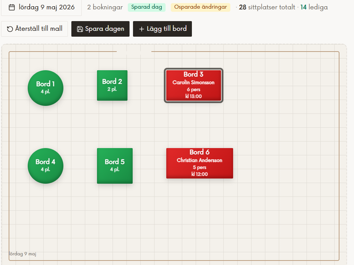The width and height of the screenshot is (354, 265).
Task: Add a table with Lägg till bord
Action: (x=162, y=29)
